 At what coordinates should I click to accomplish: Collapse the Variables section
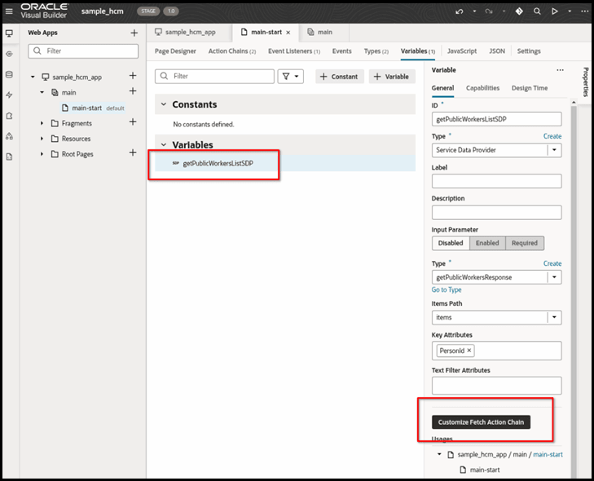(x=164, y=145)
